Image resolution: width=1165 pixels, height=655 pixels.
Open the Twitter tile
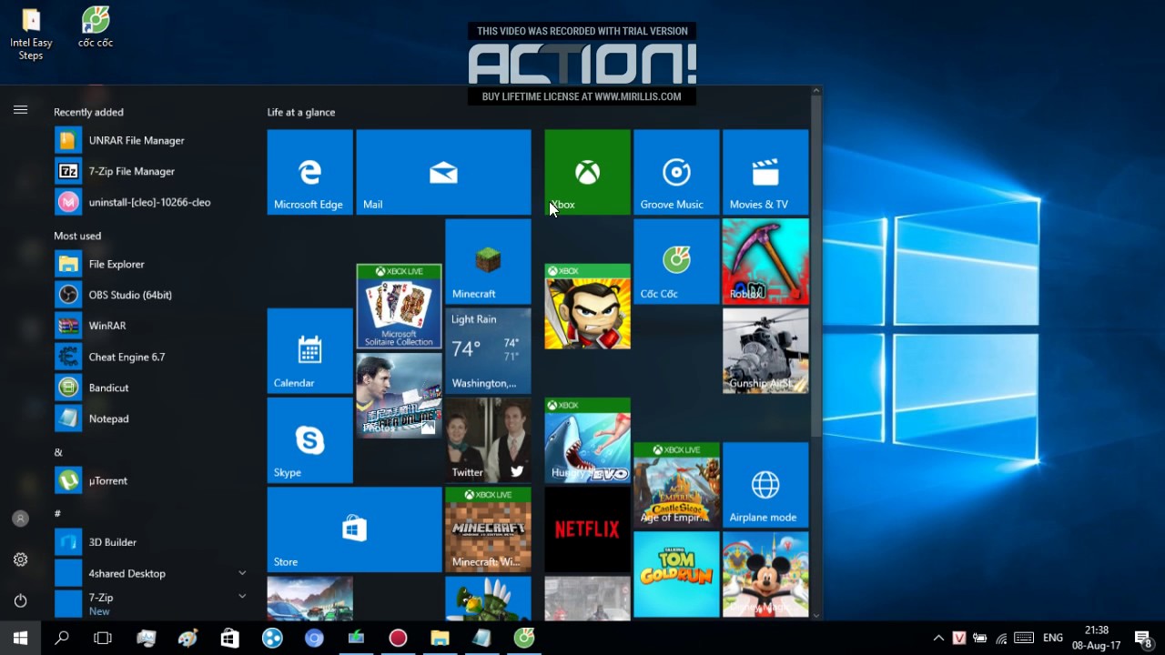point(488,439)
